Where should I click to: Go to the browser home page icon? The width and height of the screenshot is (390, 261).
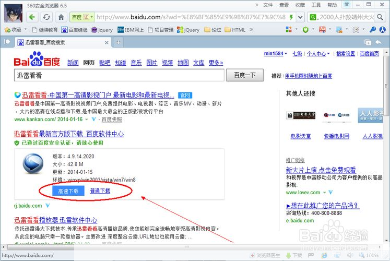61,17
